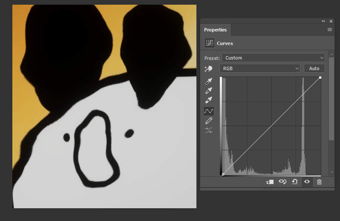
Task: Open the Preset dropdown showing Custom
Action: (273, 58)
